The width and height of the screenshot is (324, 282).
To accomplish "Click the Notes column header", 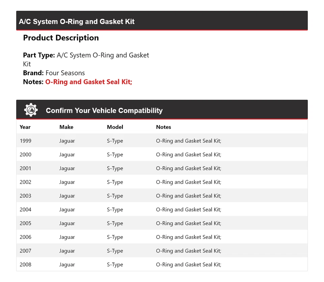I will pos(163,127).
